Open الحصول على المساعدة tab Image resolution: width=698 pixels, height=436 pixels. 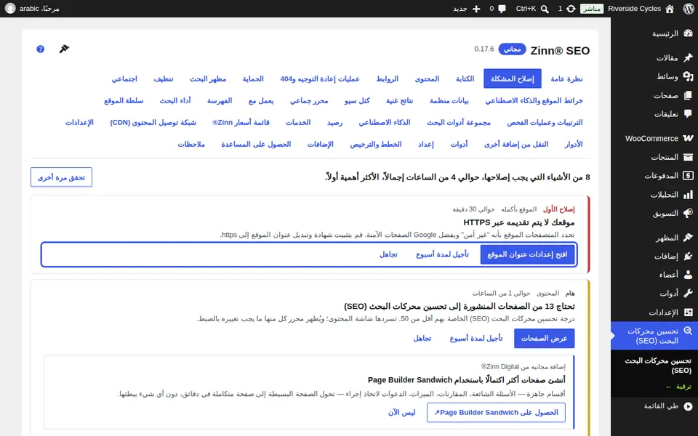(x=256, y=144)
